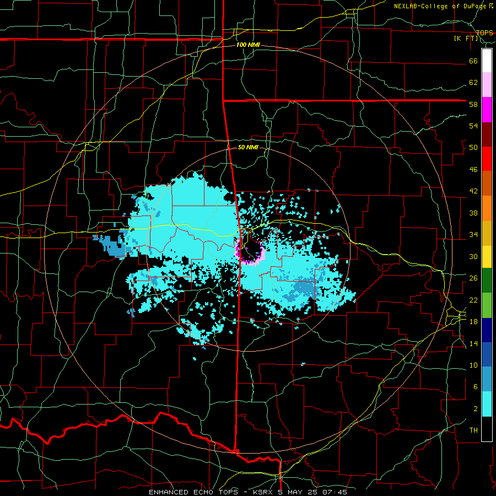The image size is (496, 496).
Task: Click the legend value 18
Action: pyautogui.click(x=473, y=322)
